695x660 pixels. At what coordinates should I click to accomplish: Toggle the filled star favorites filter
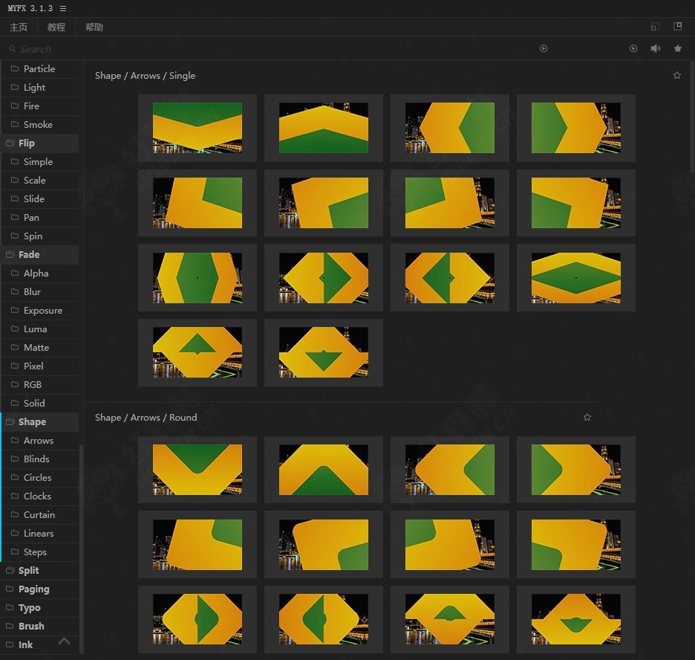coord(678,48)
